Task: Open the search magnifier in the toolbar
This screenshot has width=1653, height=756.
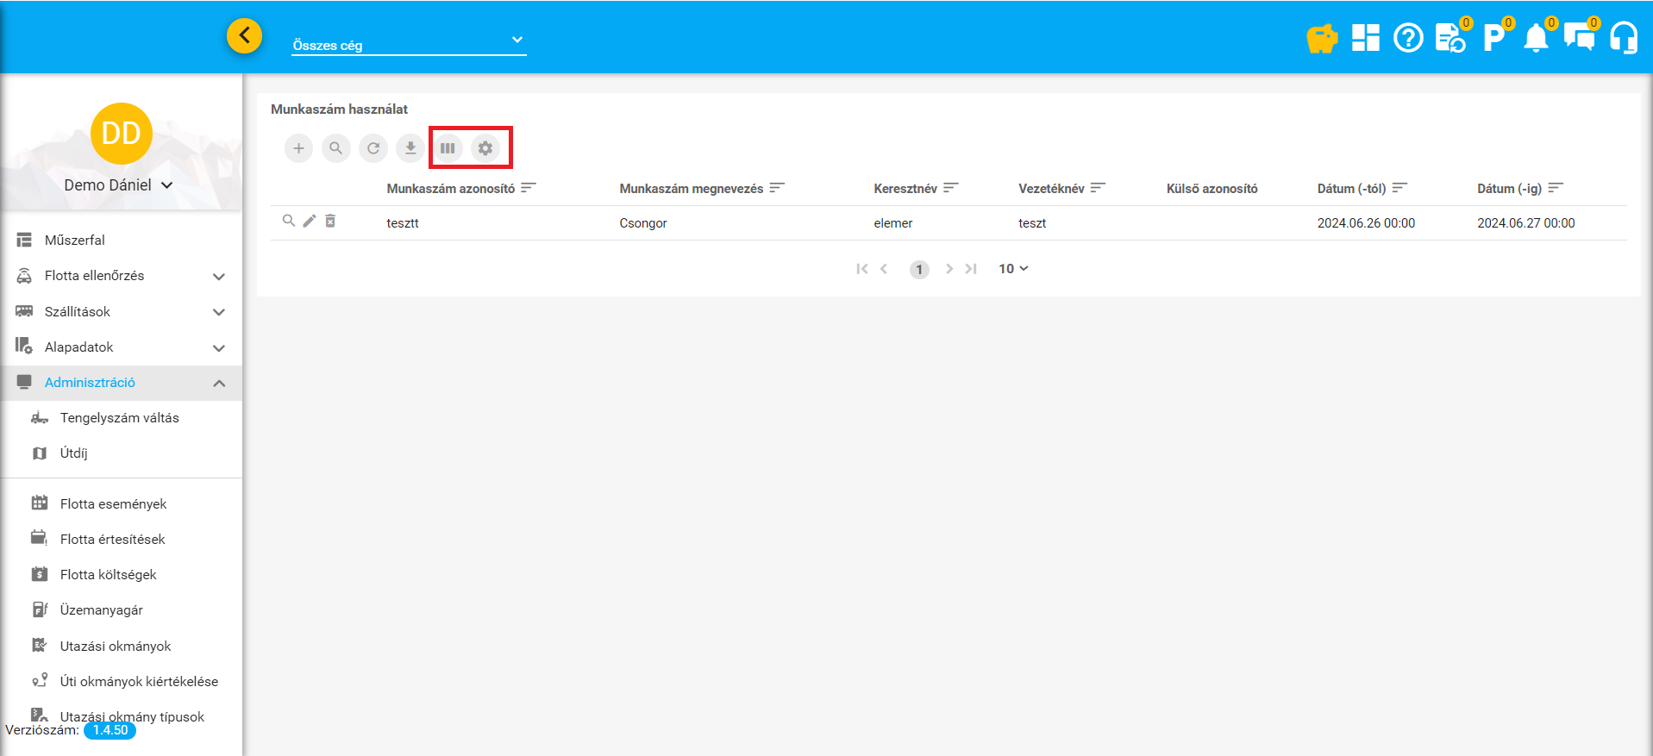Action: click(x=336, y=148)
